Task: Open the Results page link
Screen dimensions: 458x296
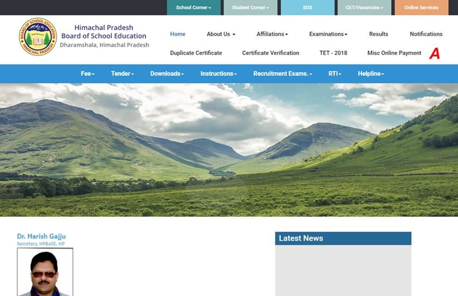Action: [x=378, y=34]
